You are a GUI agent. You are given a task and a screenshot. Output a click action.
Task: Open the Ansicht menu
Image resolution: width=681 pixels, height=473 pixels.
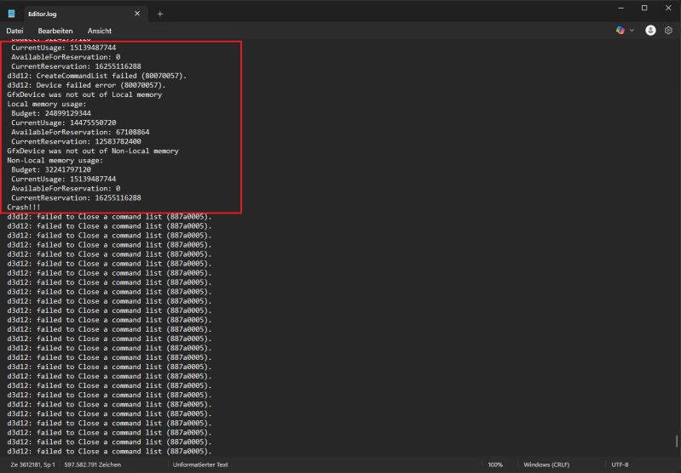(100, 31)
